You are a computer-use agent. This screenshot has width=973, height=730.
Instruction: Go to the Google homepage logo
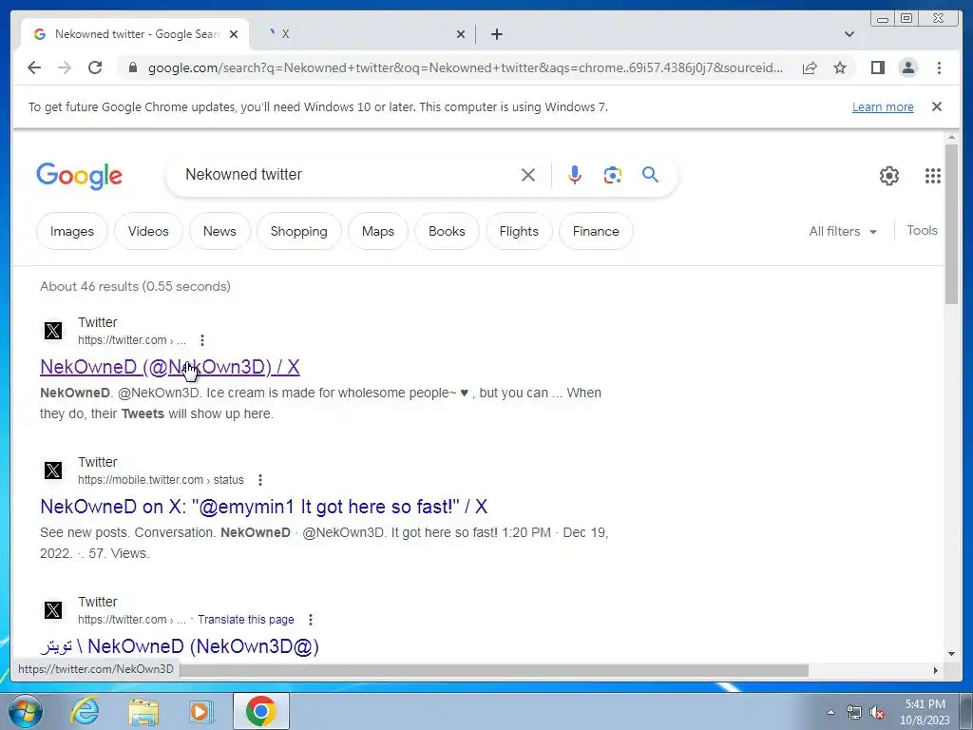pyautogui.click(x=80, y=176)
